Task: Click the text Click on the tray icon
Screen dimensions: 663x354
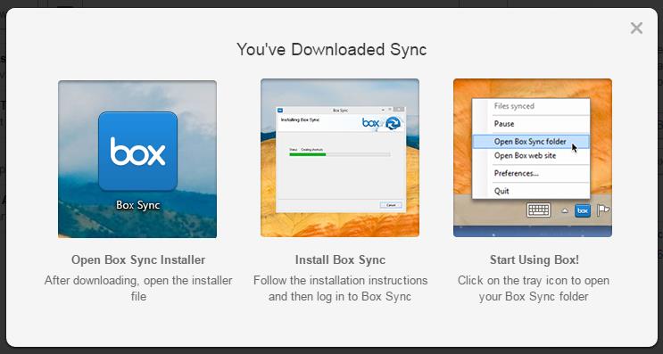Action: 512,281
